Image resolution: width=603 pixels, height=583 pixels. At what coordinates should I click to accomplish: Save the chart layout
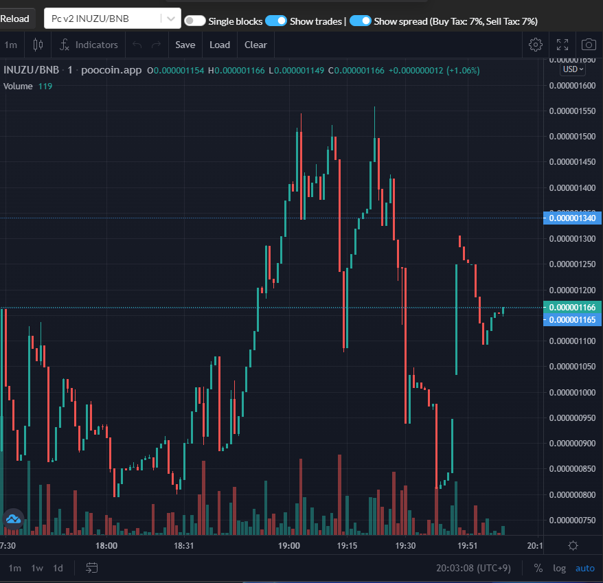(185, 45)
